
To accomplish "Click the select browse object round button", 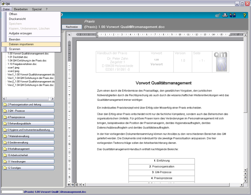I will tap(245, 177).
